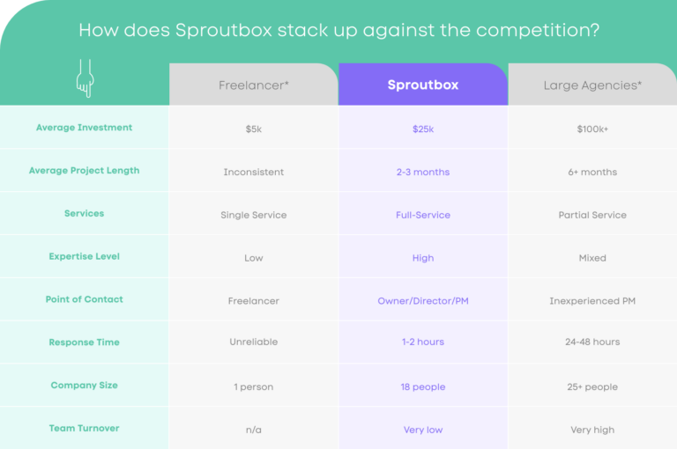Select the Inexperienced PM cell

coord(592,301)
